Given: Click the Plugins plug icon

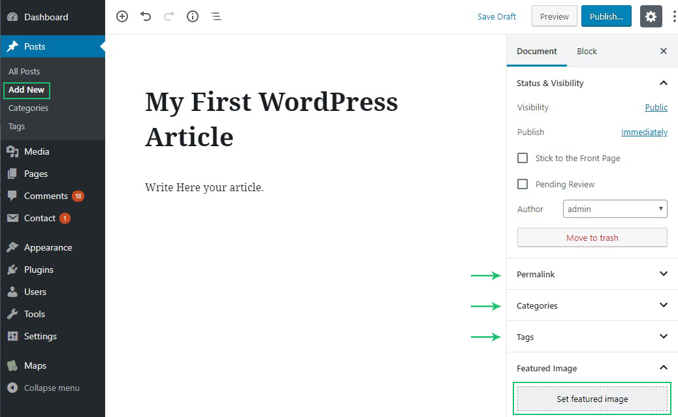Looking at the screenshot, I should 12,270.
